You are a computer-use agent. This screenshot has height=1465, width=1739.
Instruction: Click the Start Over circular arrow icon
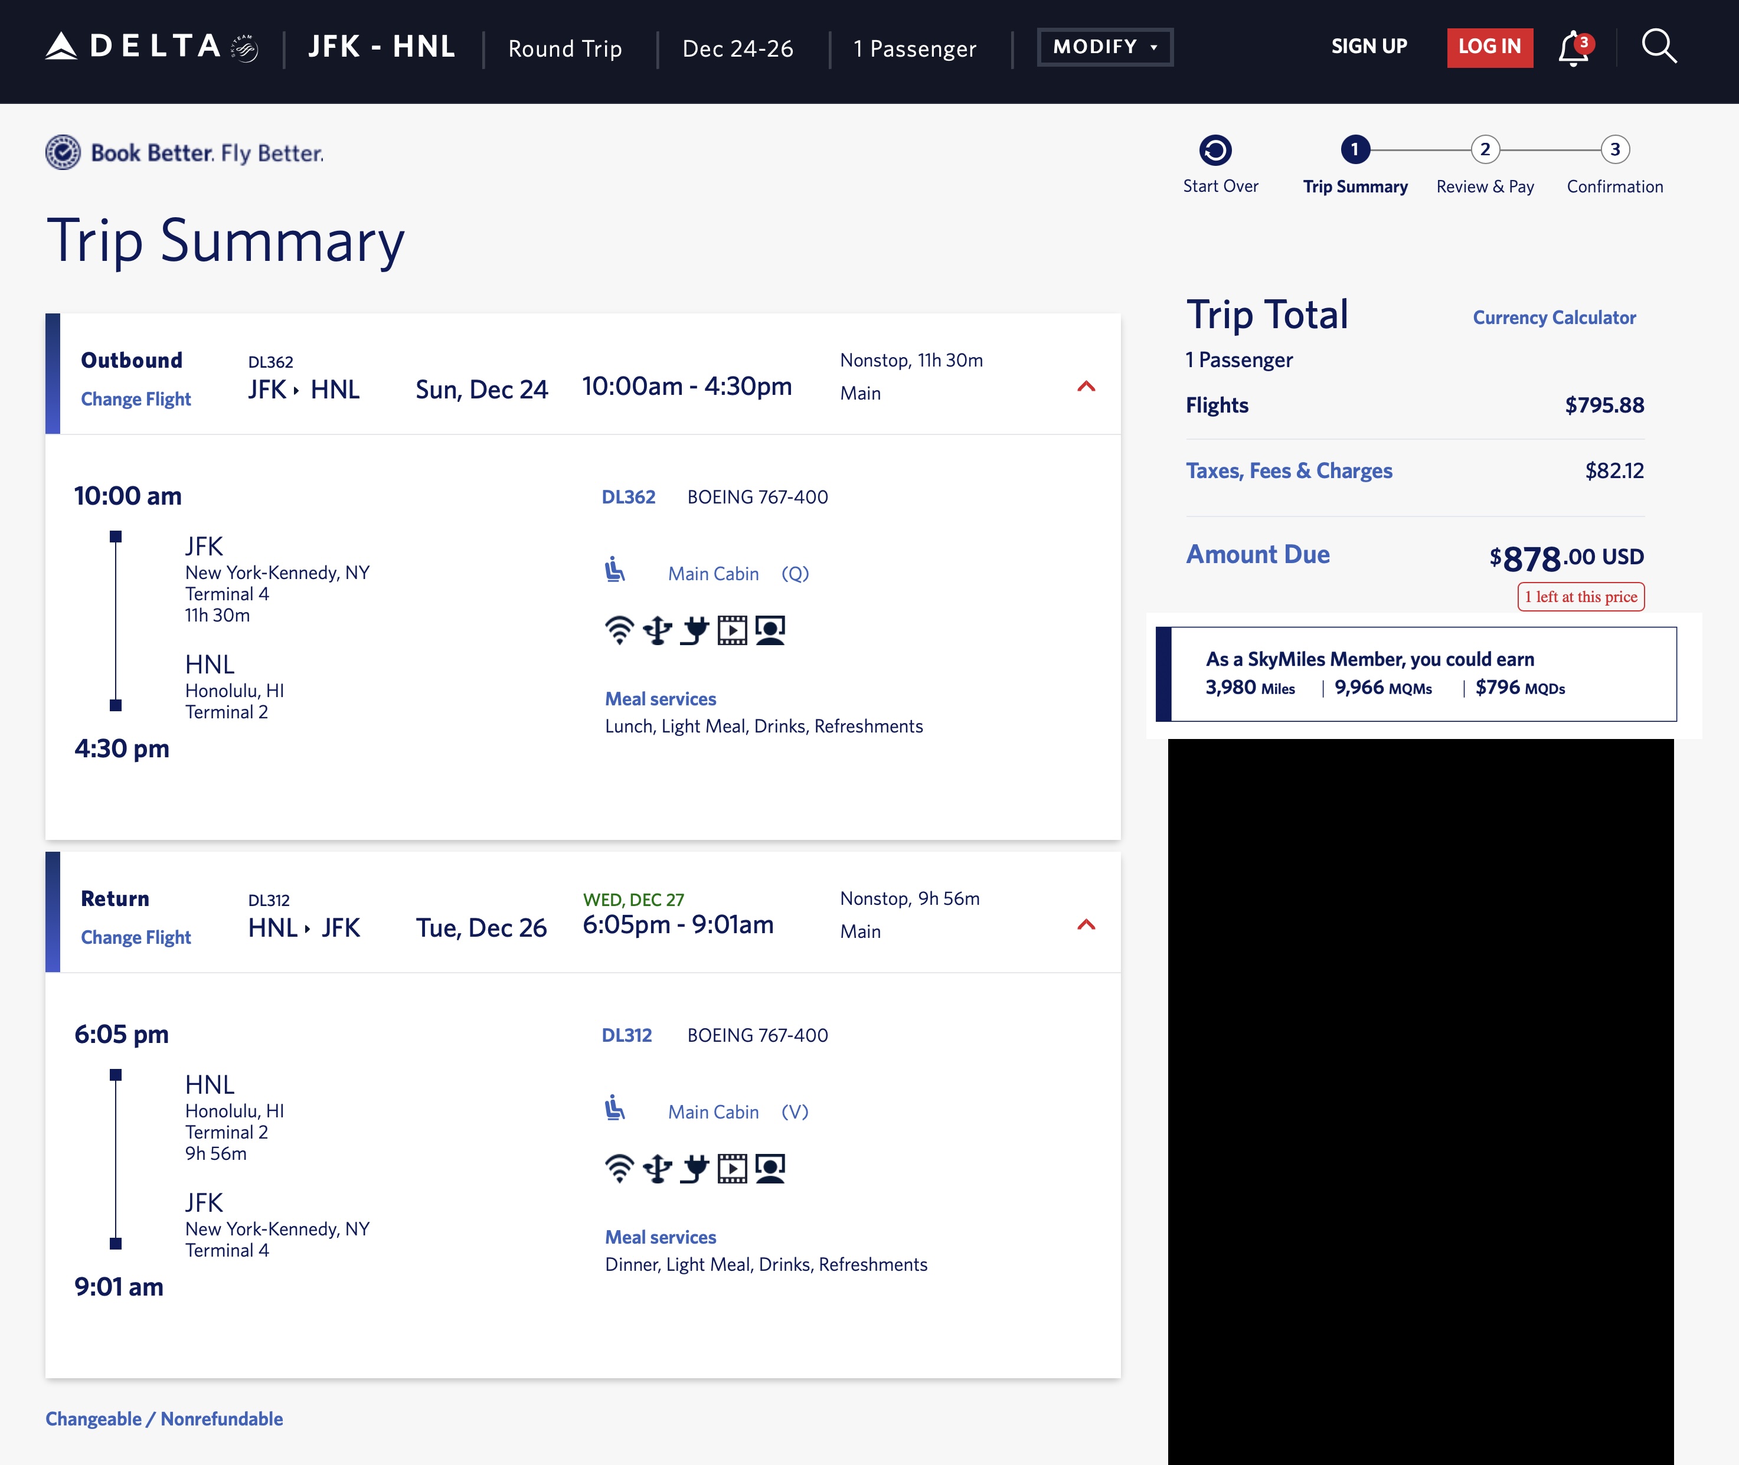pos(1215,151)
